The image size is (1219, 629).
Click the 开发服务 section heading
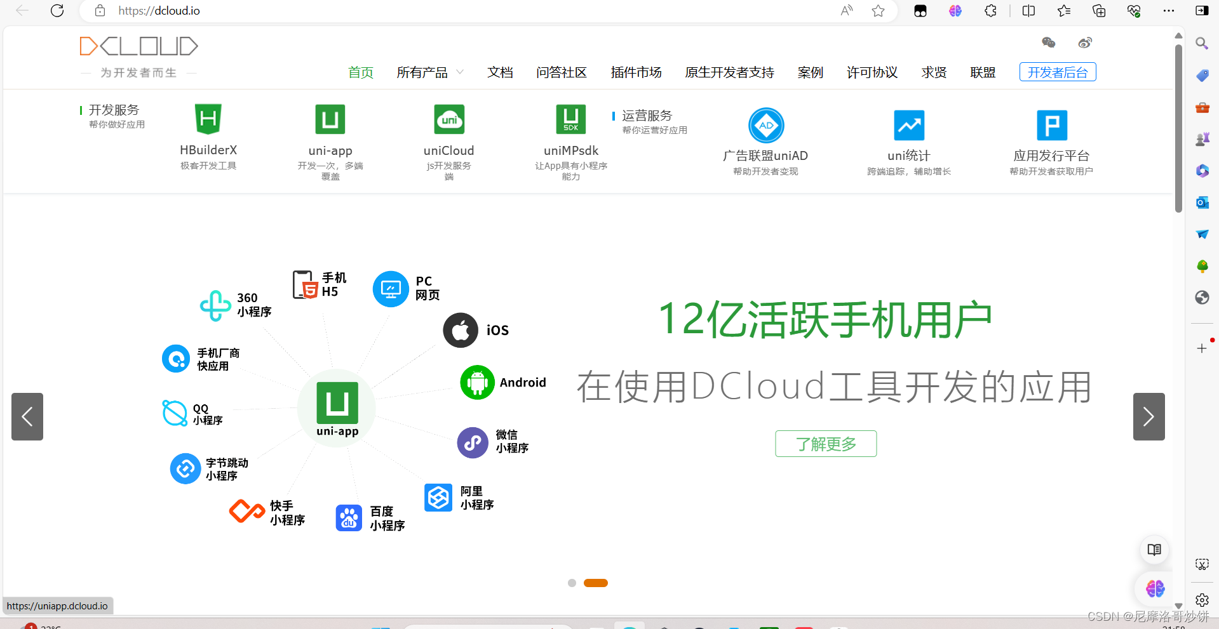pos(114,110)
